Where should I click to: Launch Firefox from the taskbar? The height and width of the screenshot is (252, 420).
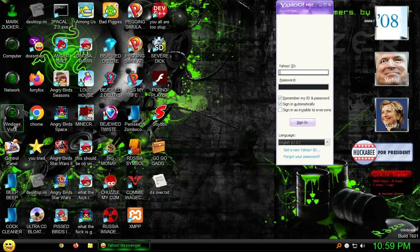click(x=76, y=245)
